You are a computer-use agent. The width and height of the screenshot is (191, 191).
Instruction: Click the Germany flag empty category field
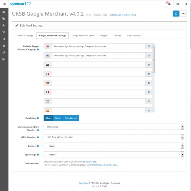point(98,83)
